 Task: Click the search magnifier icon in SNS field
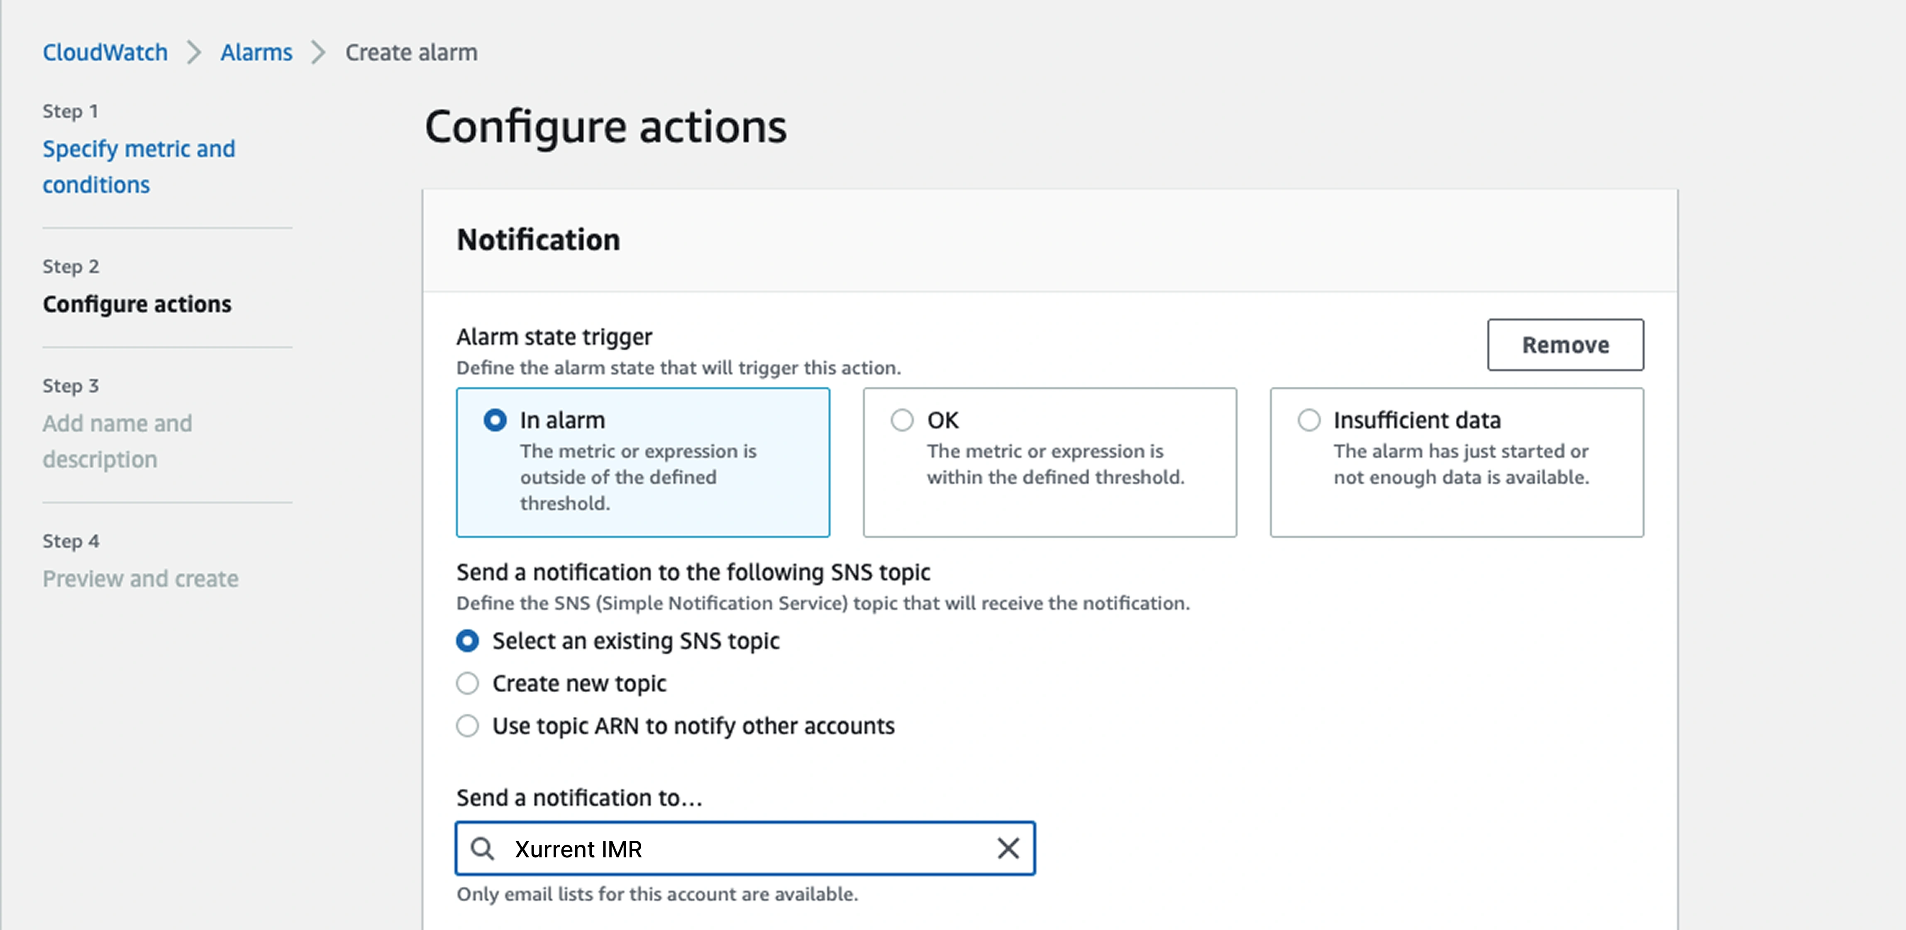tap(483, 848)
